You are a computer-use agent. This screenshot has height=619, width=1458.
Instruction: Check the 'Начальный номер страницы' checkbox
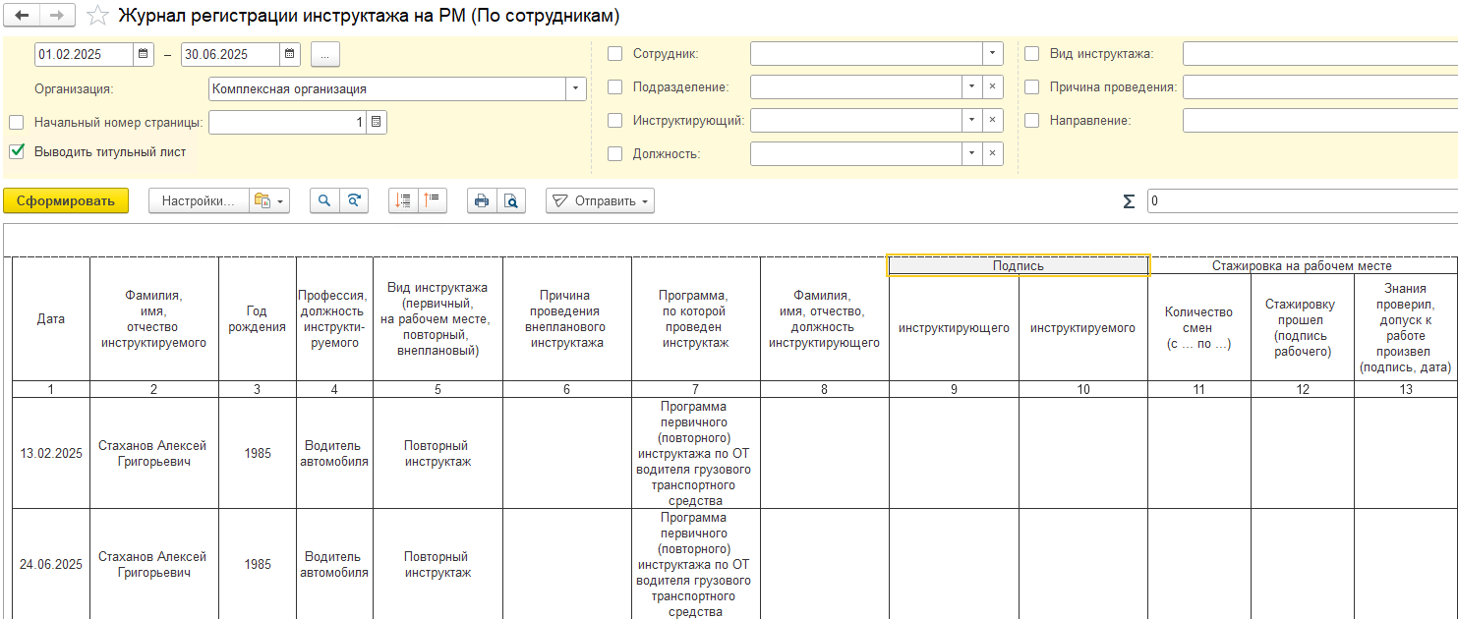pos(17,123)
